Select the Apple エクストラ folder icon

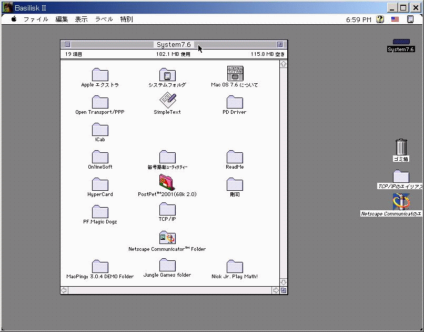(100, 74)
